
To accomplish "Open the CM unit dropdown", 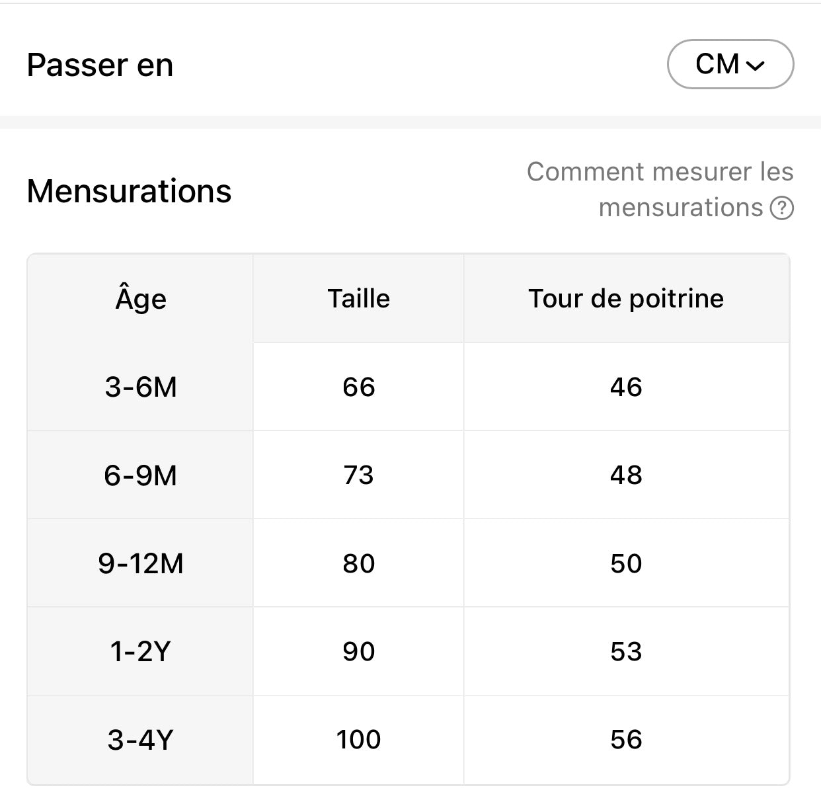I will (730, 64).
